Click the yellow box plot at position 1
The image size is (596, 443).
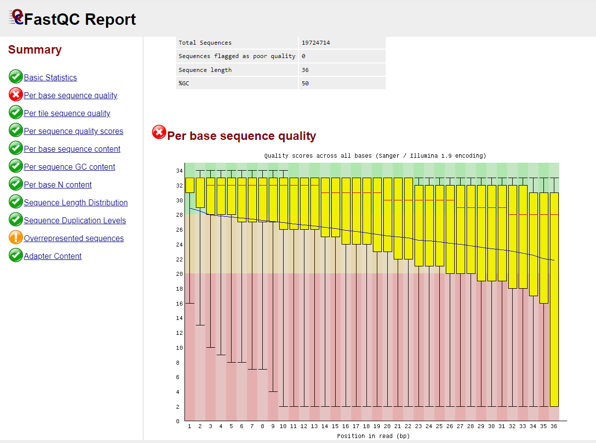190,185
